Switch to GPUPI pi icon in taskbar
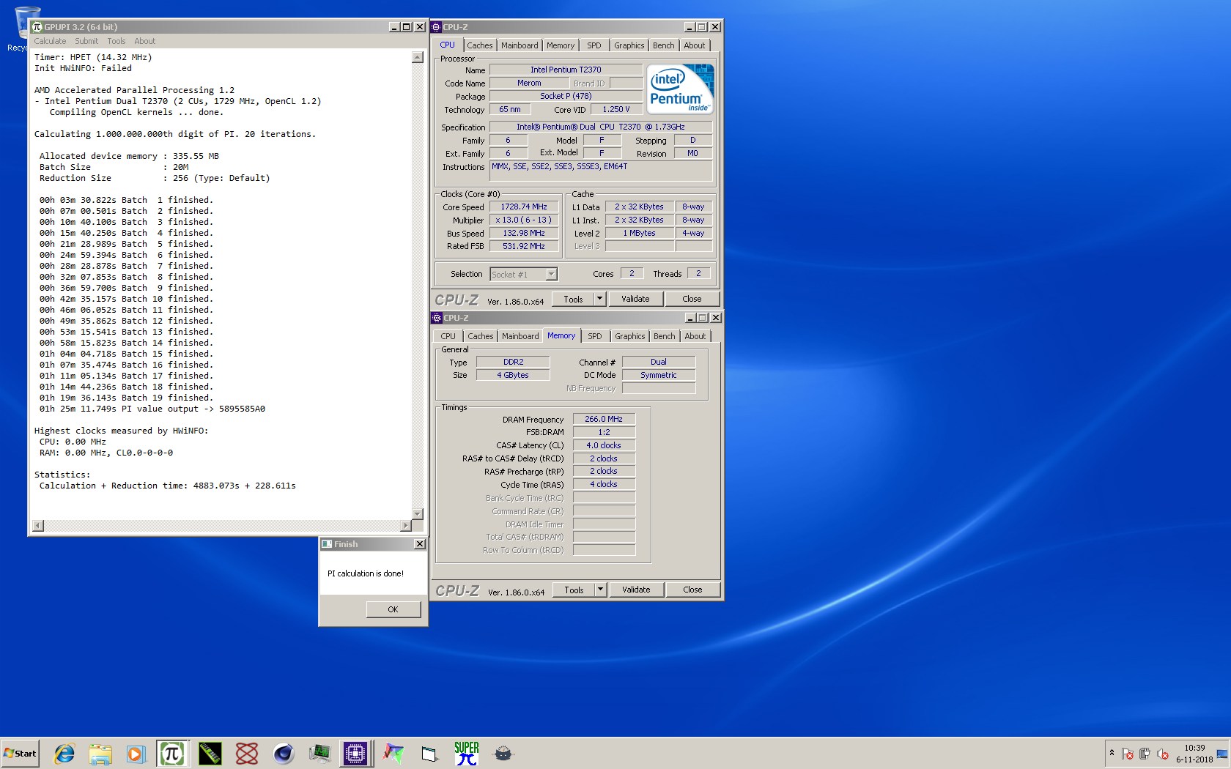This screenshot has width=1231, height=769. (172, 754)
